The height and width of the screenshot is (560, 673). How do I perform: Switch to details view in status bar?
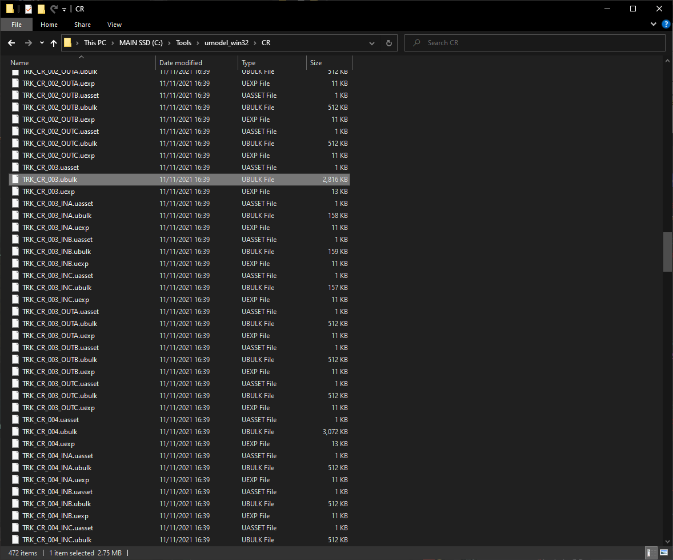pos(651,553)
